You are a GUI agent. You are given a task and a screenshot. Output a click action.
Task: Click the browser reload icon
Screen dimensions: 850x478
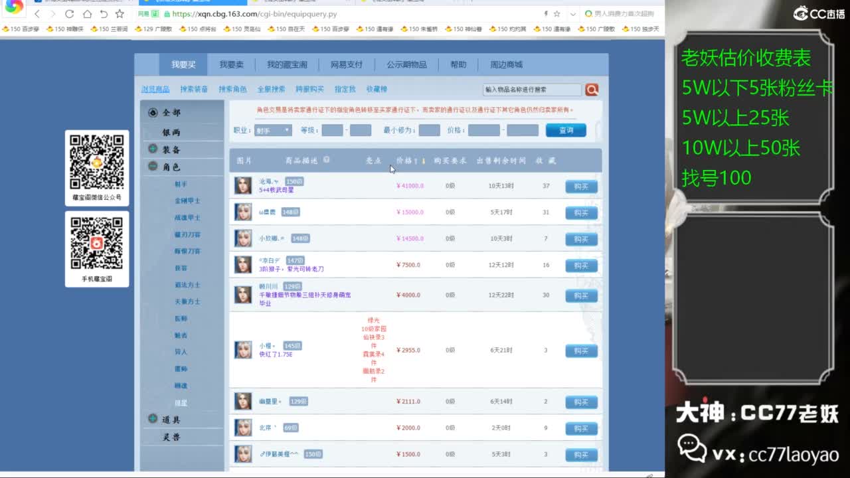click(70, 14)
